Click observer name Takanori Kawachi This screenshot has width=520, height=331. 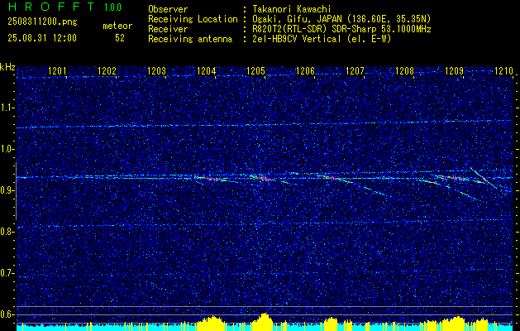(290, 9)
